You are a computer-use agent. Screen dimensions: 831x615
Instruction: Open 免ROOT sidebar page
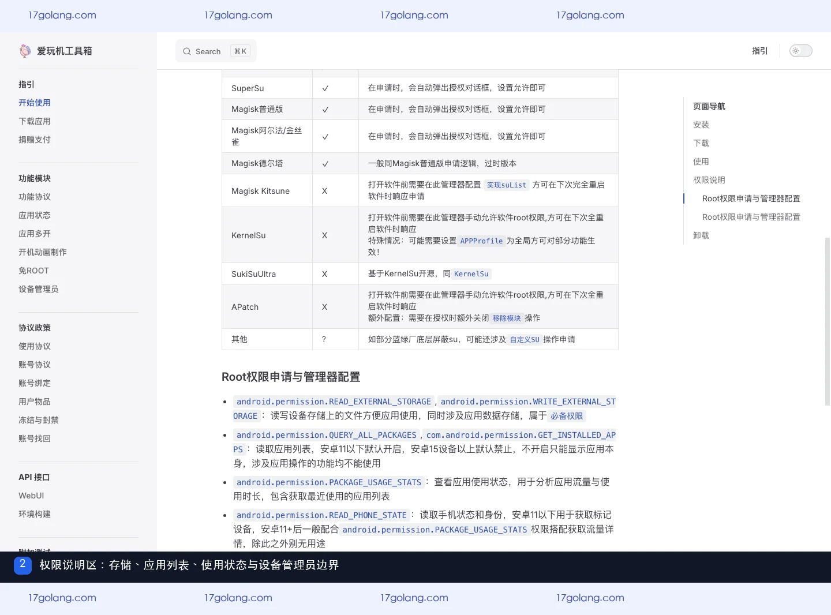[x=33, y=271]
